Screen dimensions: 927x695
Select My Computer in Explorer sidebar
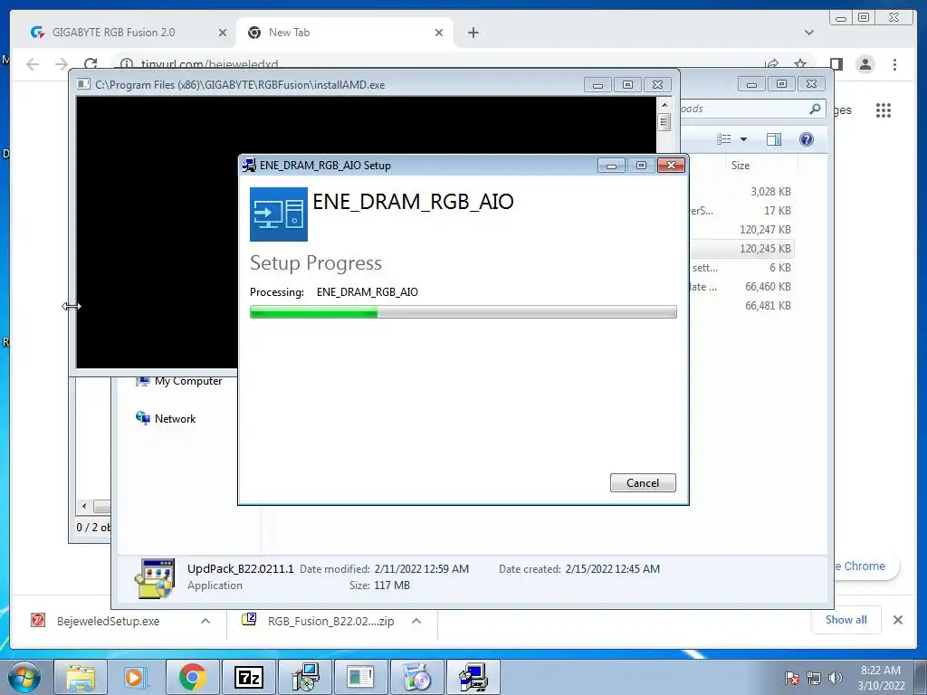[x=179, y=381]
